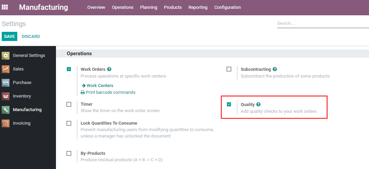Screen dimensions: 369x169
Task: Click the Invoicing document icon in sidebar
Action: (x=6, y=123)
